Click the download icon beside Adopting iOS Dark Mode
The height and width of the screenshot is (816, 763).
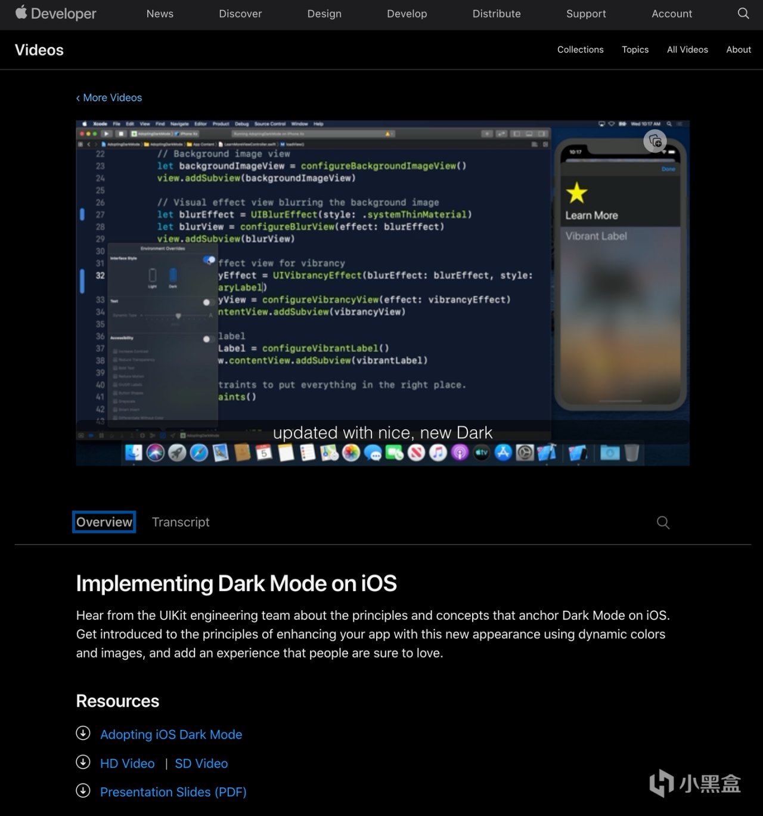(x=83, y=733)
